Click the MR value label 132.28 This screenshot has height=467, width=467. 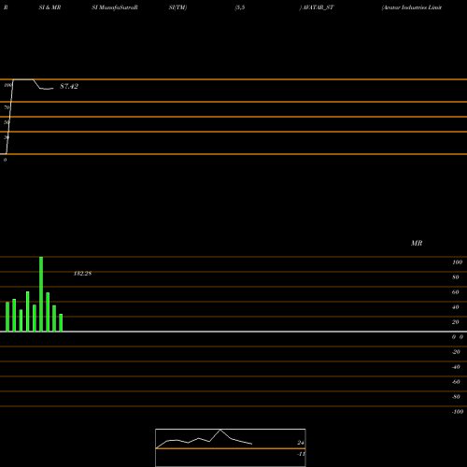(x=82, y=274)
